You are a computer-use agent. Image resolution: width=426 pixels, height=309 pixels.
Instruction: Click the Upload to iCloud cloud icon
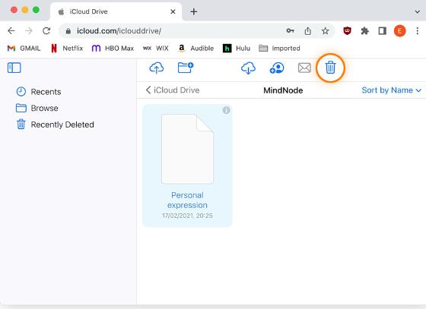[157, 68]
